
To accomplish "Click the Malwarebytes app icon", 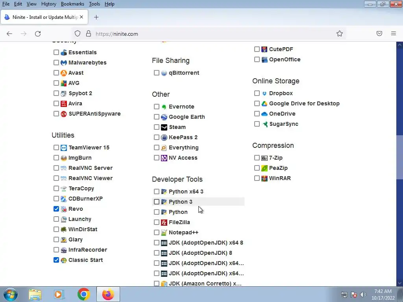I will click(63, 63).
